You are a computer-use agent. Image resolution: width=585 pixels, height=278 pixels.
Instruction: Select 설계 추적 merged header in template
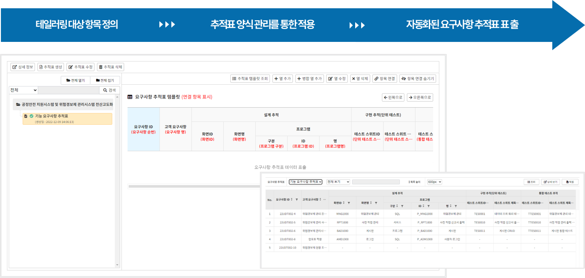tap(271, 115)
